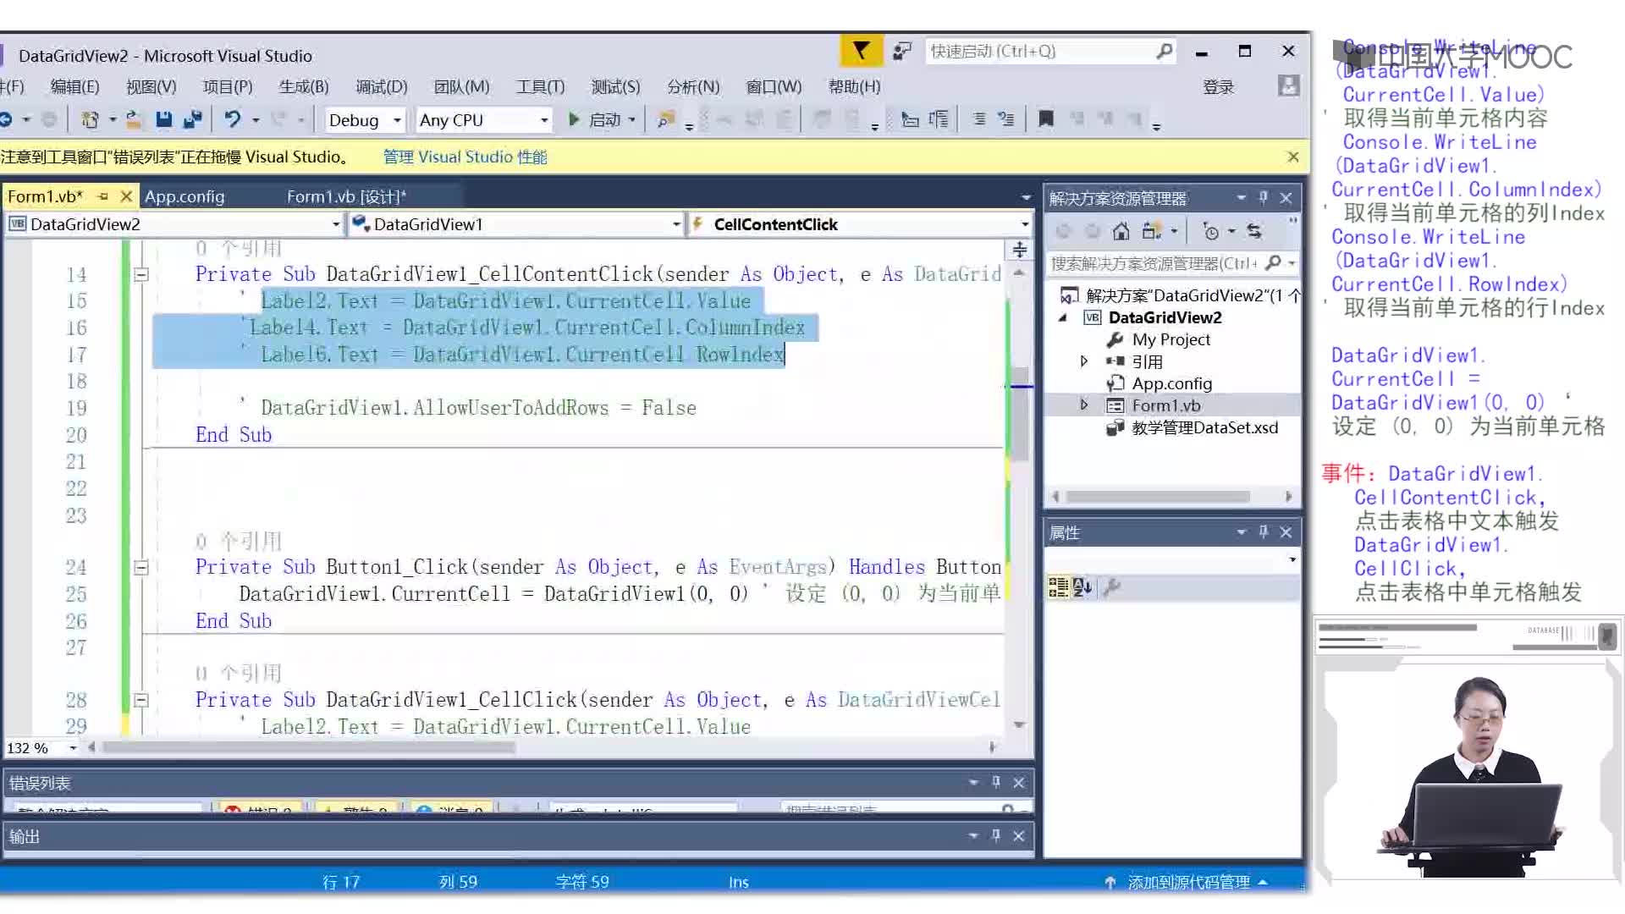Viewport: 1625px width, 914px height.
Task: Expand the 引用 node in Solution Explorer
Action: pos(1083,361)
